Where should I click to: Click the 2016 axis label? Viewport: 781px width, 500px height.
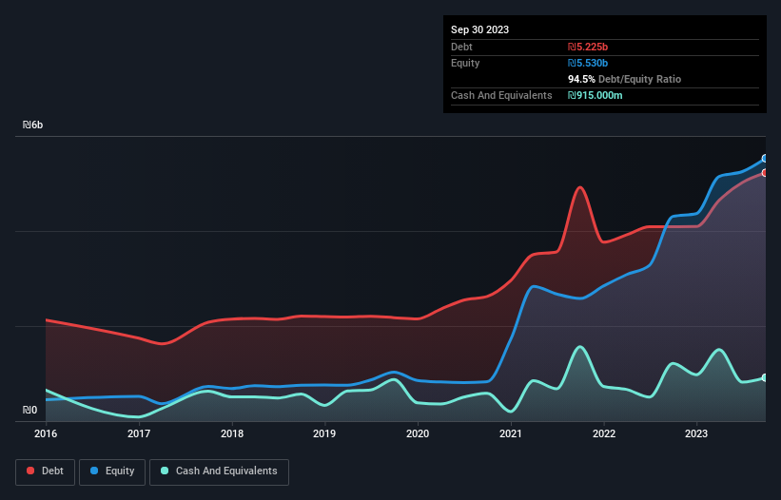[46, 433]
